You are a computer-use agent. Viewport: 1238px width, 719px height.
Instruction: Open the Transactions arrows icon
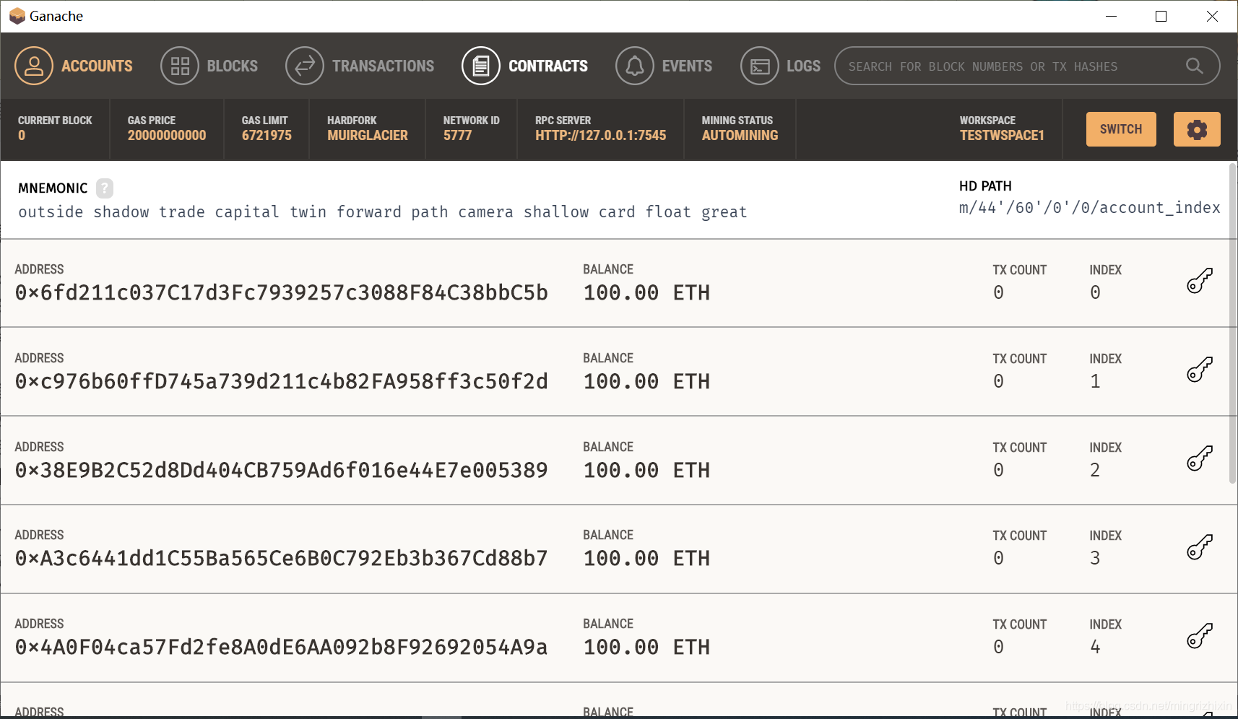click(305, 66)
